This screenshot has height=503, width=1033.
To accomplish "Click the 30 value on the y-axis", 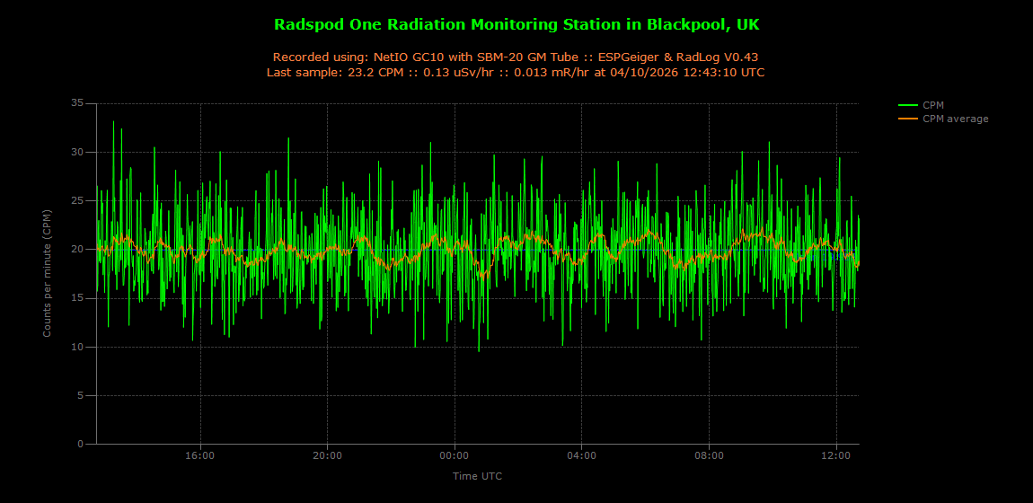I will pyautogui.click(x=78, y=152).
